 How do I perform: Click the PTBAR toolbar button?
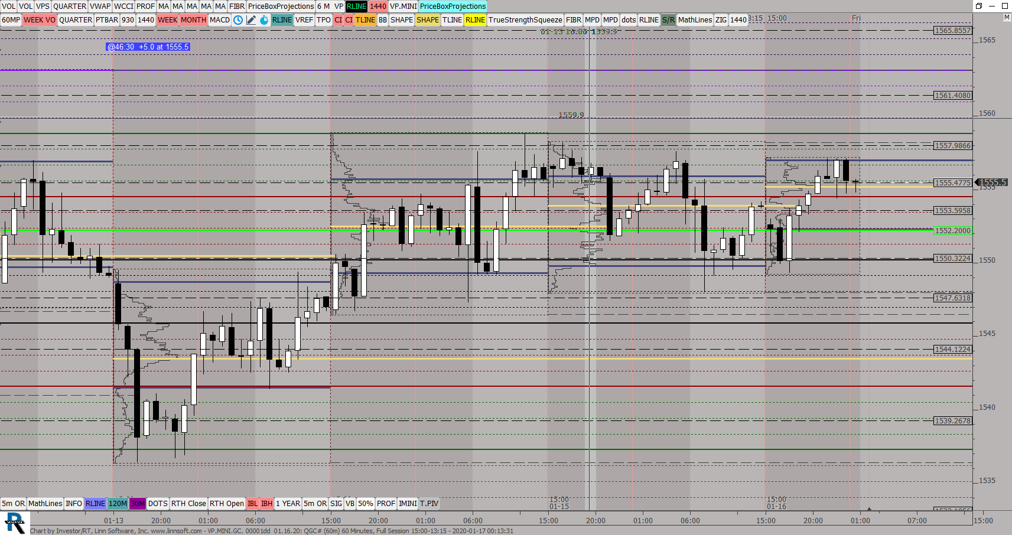(107, 20)
